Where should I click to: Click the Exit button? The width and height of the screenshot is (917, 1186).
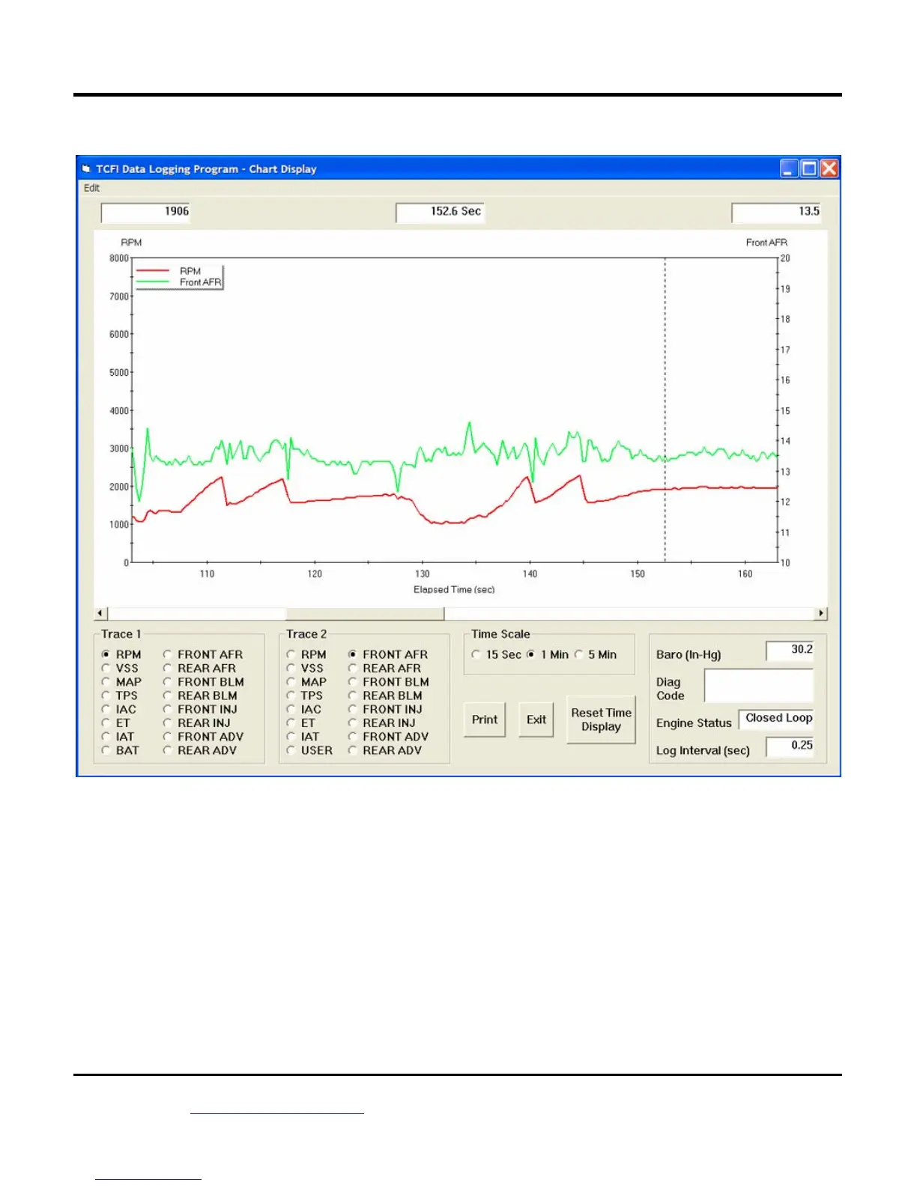click(536, 720)
